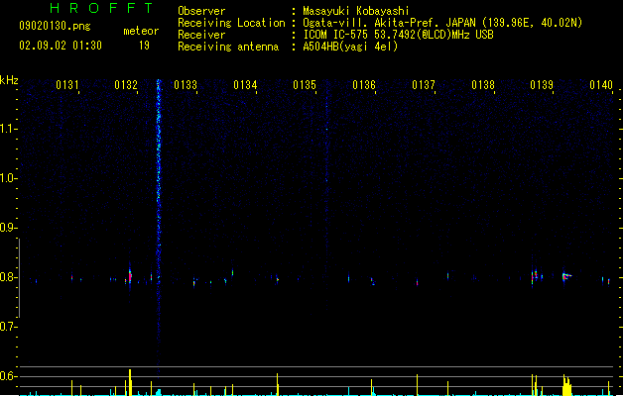This screenshot has height=396, width=624.
Task: Click time marker 0137
Action: (x=424, y=85)
